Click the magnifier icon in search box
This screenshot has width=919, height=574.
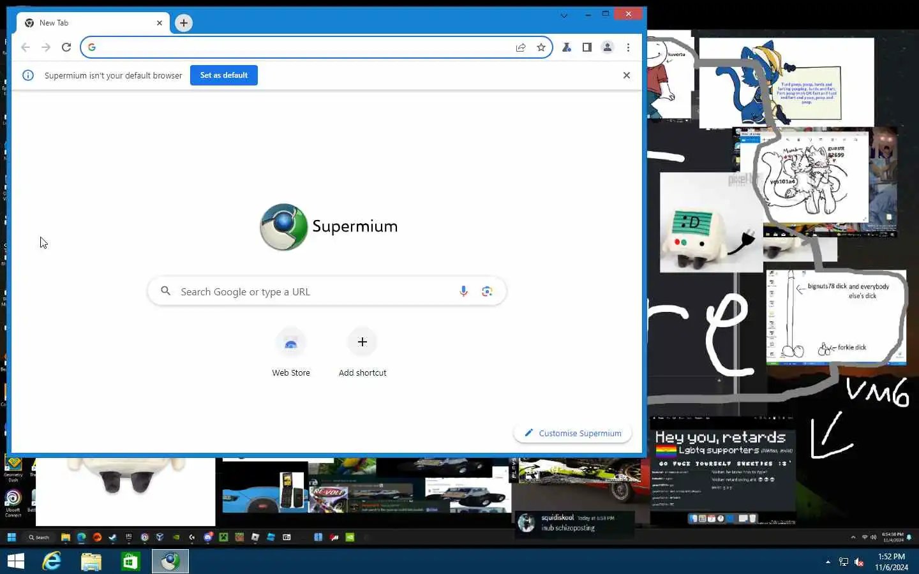(166, 291)
